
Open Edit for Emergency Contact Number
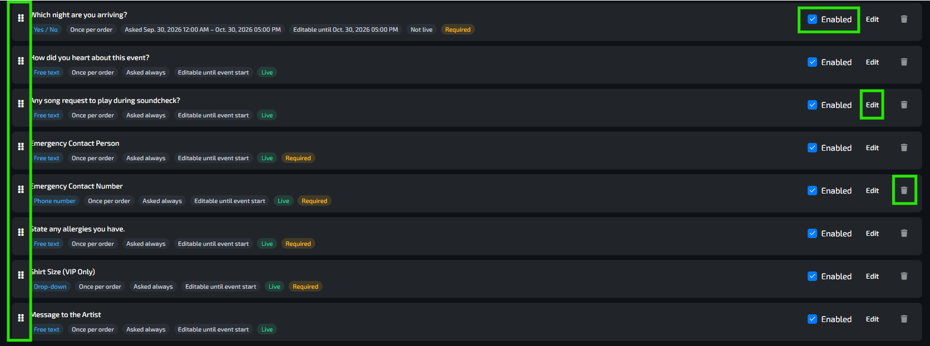tap(872, 191)
